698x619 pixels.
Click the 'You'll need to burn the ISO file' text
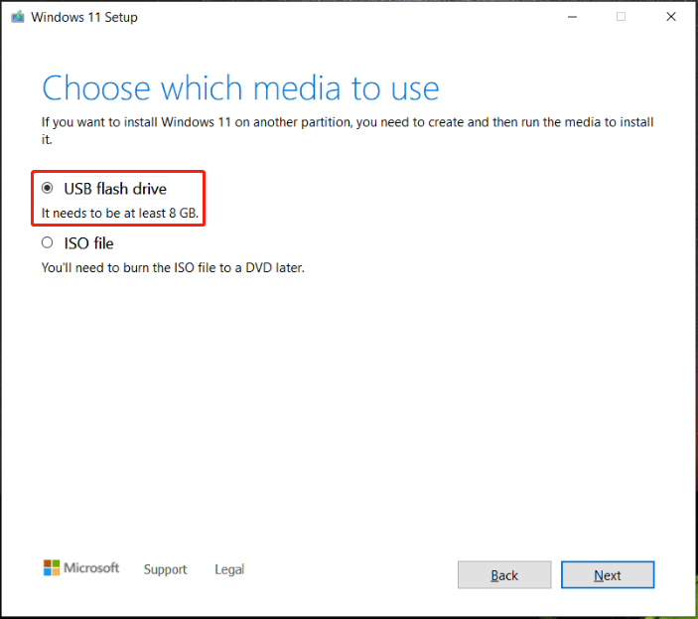point(173,267)
